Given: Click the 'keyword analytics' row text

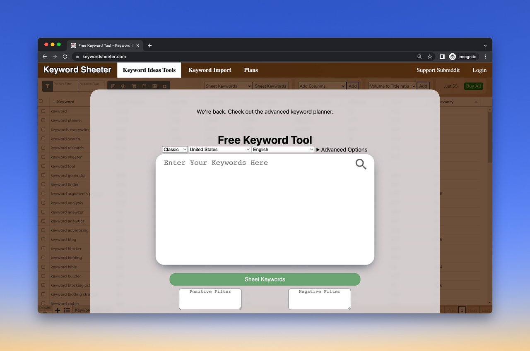Looking at the screenshot, I should click(x=67, y=221).
